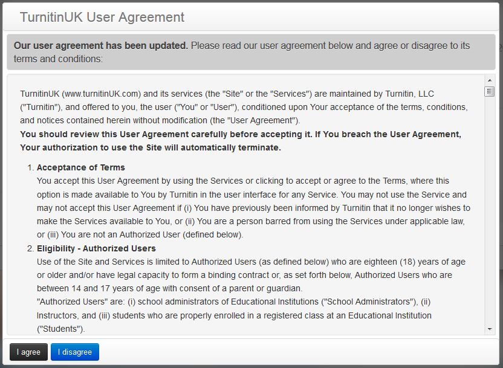This screenshot has height=368, width=503.
Task: Click the www.turnitinUK.com text in first paragraph
Action: coord(101,94)
